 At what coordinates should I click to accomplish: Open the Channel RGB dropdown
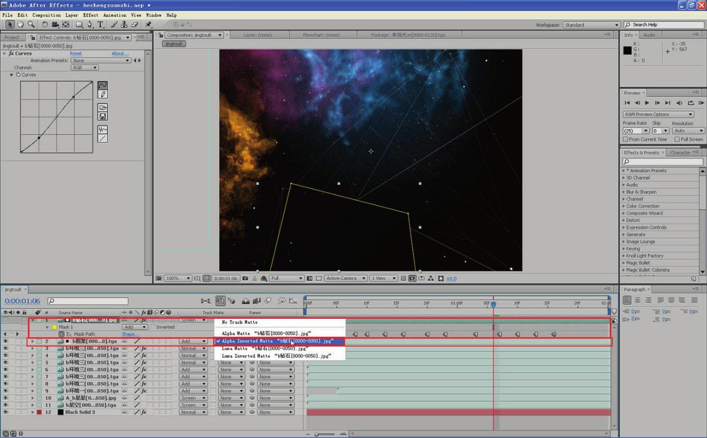point(85,68)
